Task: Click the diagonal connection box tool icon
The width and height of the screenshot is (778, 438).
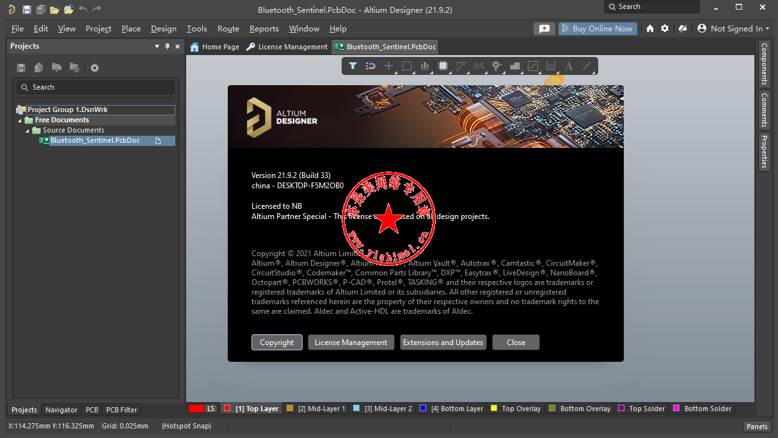Action: point(532,66)
